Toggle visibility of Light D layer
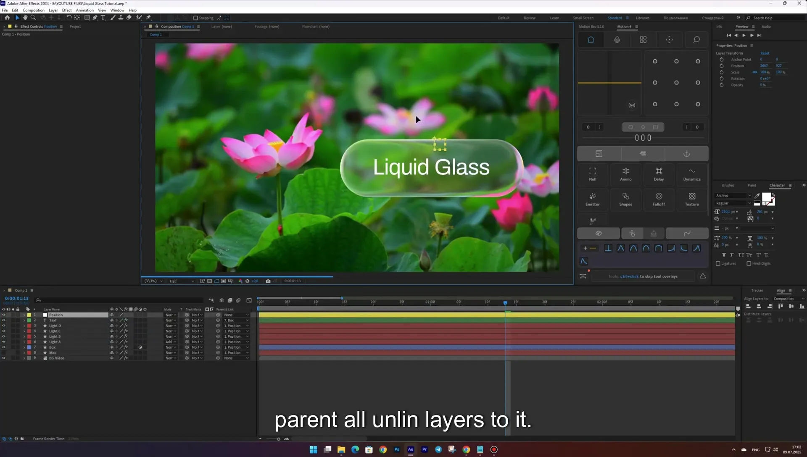The height and width of the screenshot is (457, 807). pyautogui.click(x=4, y=326)
